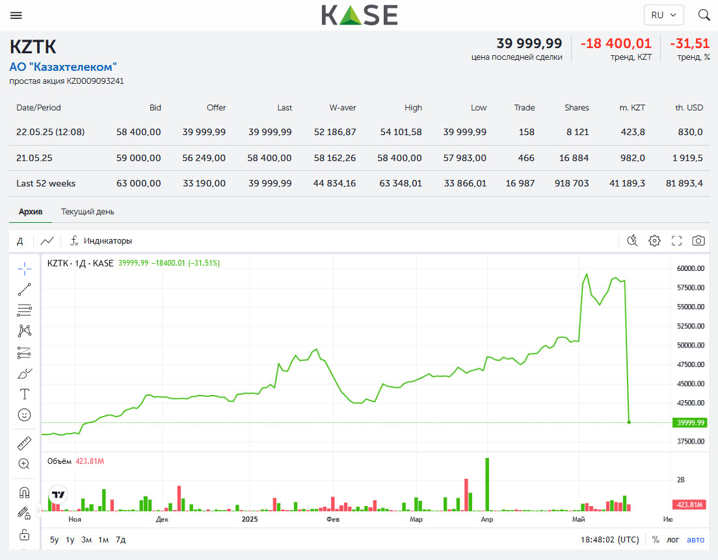Screen dimensions: 718x560
Task: Click the Last 52 weeks row label
Action: tap(46, 183)
